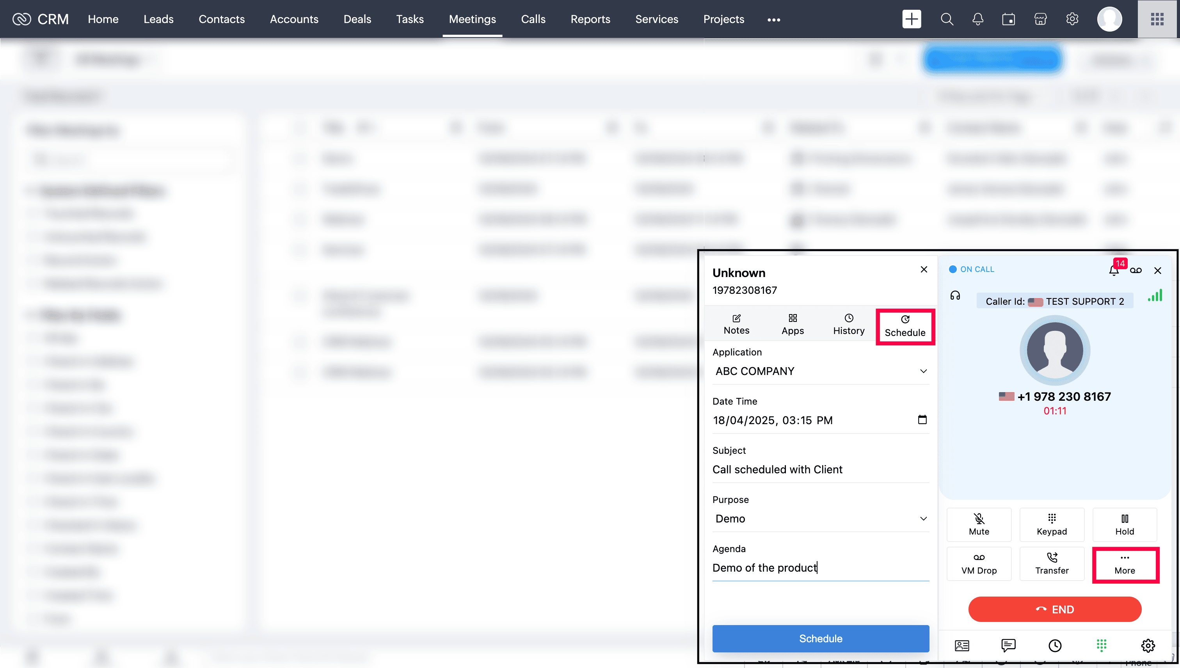Open More call options

(1125, 564)
